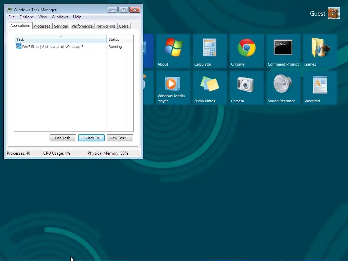
Task: Close the Windows Task Manager window
Action: (x=135, y=10)
